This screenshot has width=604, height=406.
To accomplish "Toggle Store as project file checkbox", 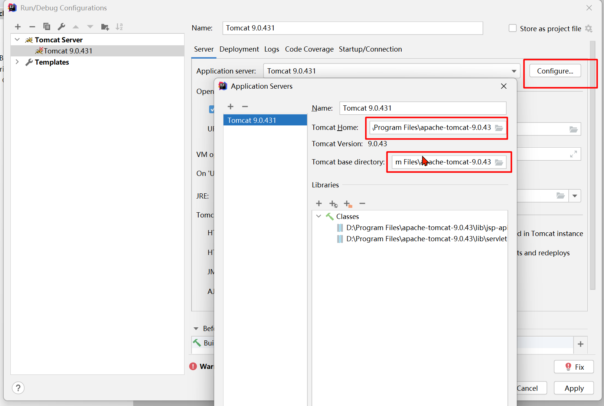I will pyautogui.click(x=513, y=28).
